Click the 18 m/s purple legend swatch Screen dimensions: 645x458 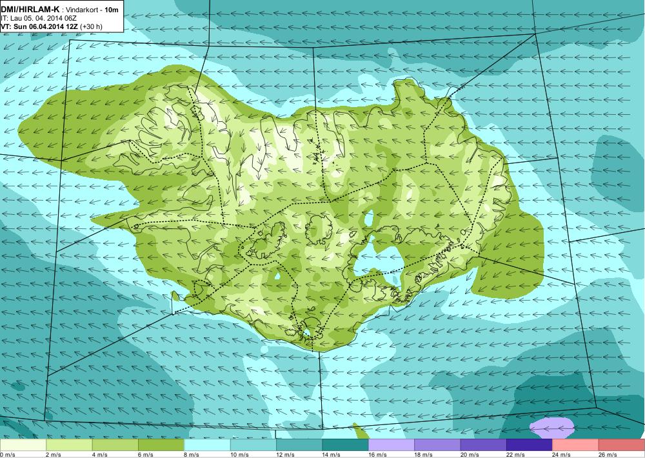pyautogui.click(x=438, y=445)
